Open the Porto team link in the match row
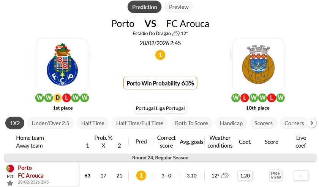Viewport: 319px width, 187px height. 25,168
